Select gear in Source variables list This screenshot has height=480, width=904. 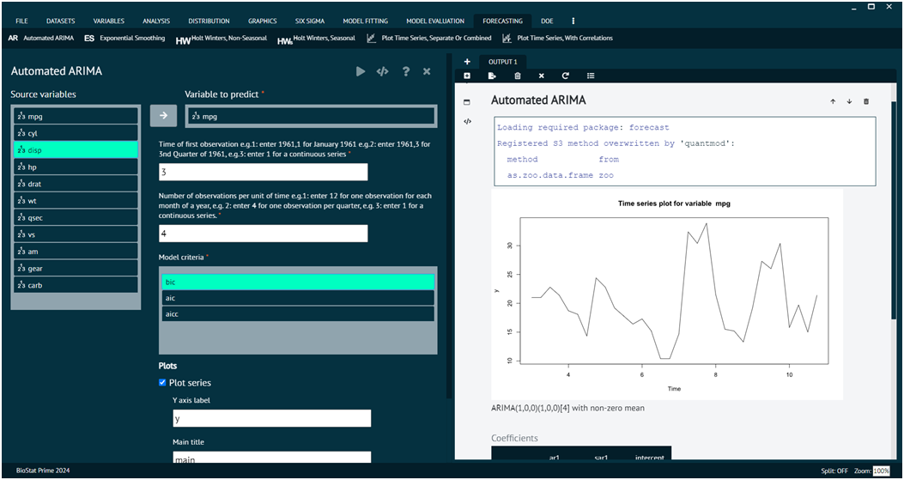point(76,268)
